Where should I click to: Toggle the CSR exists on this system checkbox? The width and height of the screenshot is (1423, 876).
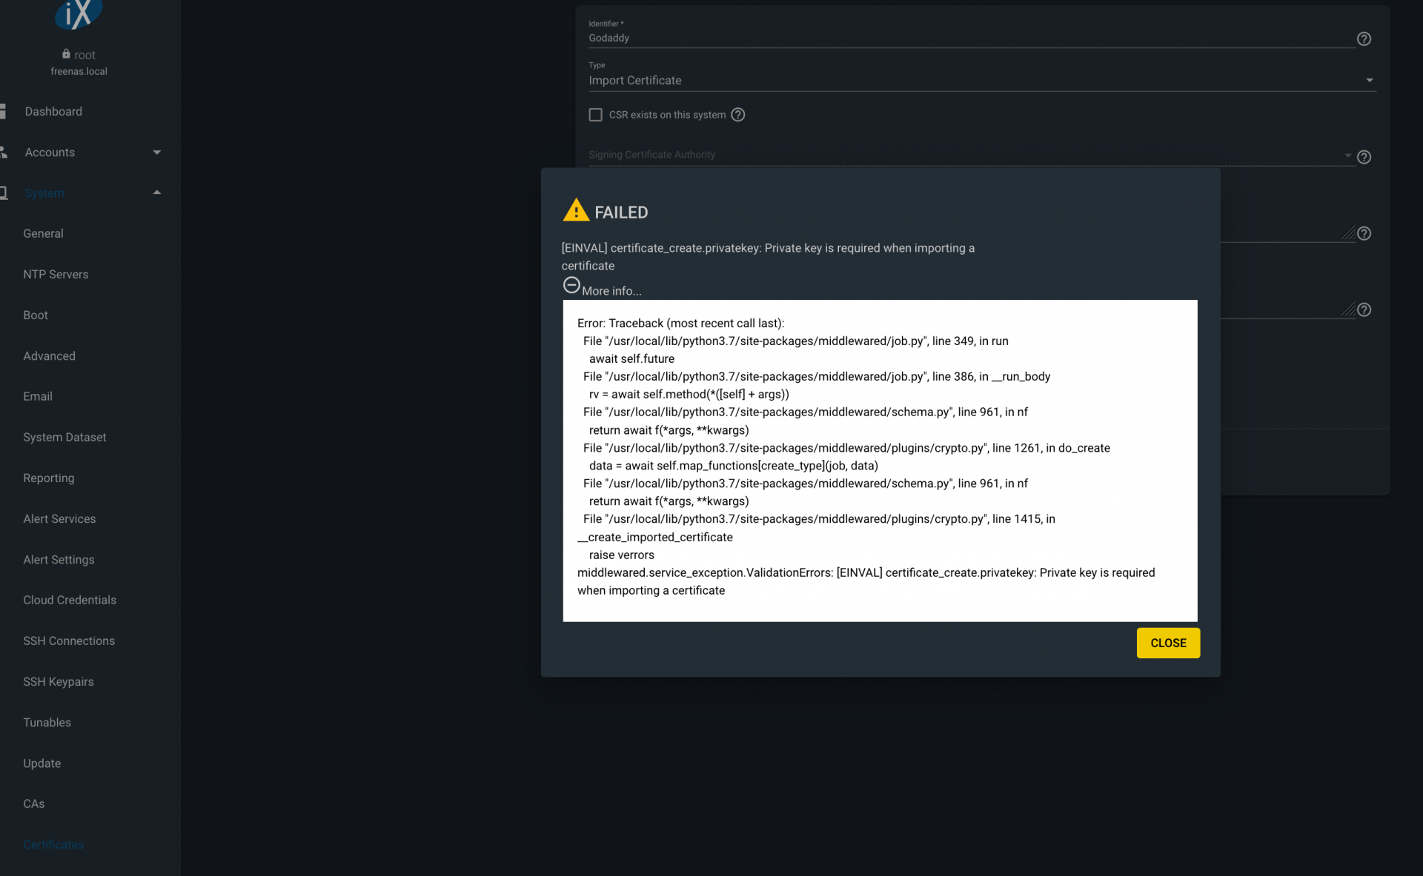tap(595, 115)
